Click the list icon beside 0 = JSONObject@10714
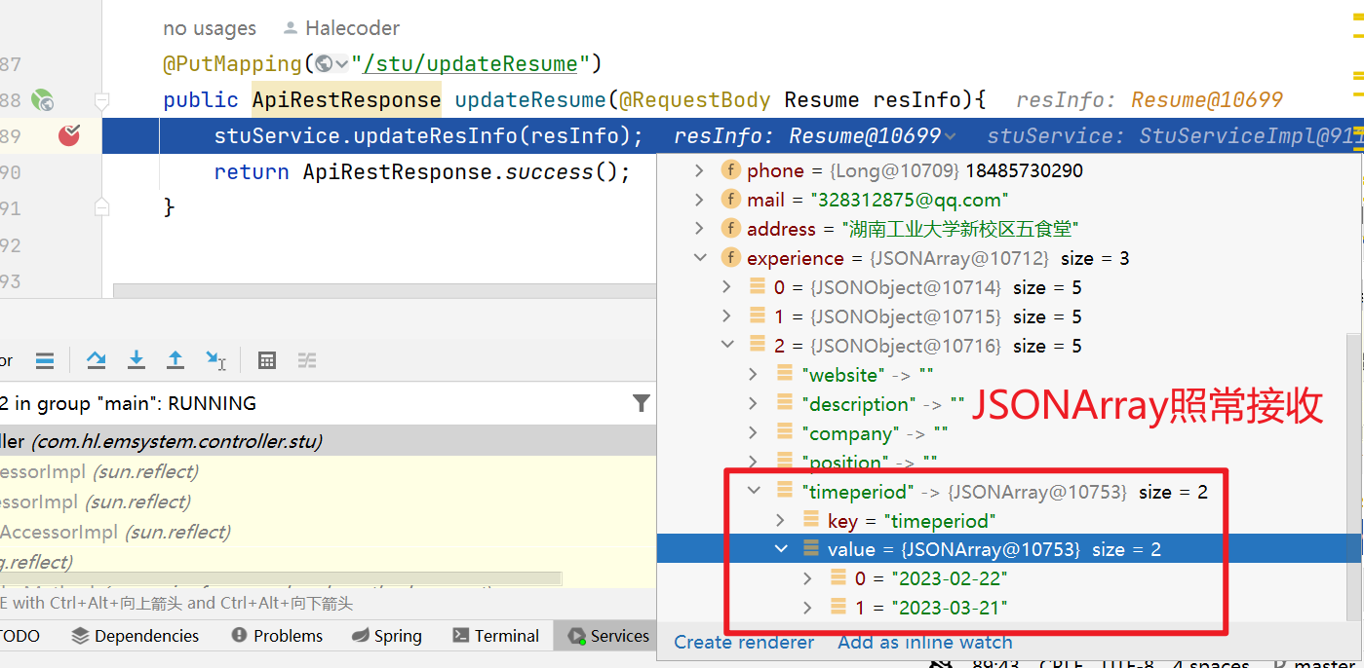The image size is (1364, 668). [758, 286]
